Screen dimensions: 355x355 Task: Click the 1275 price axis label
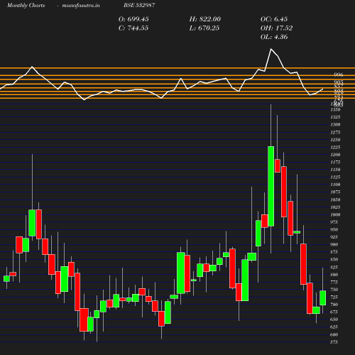(335, 132)
